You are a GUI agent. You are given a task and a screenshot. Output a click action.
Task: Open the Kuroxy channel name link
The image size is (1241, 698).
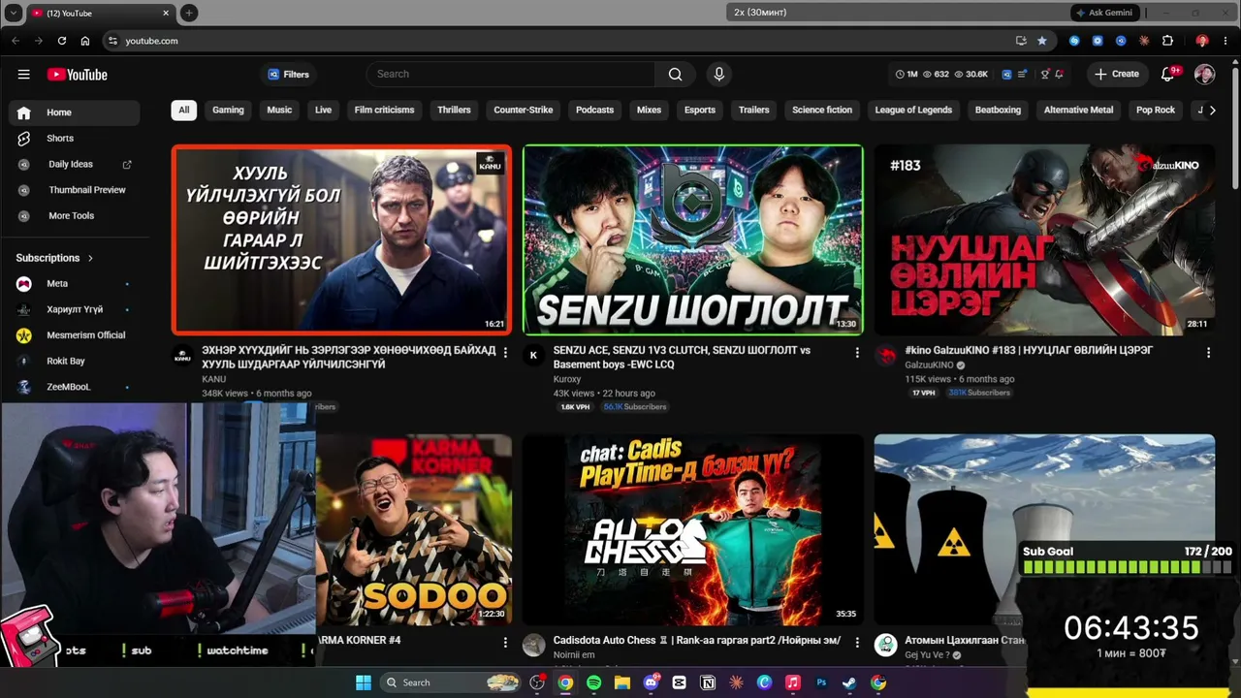pos(567,379)
